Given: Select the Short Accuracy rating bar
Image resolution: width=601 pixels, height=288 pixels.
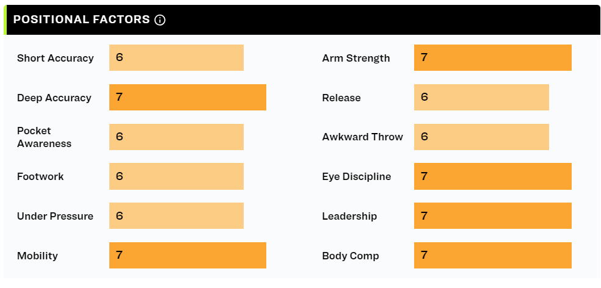Looking at the screenshot, I should click(x=177, y=58).
